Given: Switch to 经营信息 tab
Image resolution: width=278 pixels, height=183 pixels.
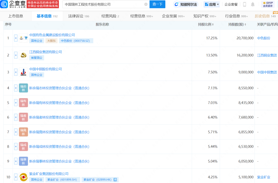Looking at the screenshot, I should point(142,16).
